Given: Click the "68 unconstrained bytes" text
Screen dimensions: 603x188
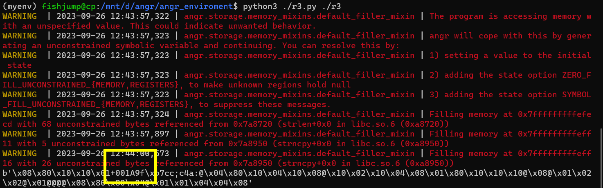Looking at the screenshot, I should click(x=95, y=124).
